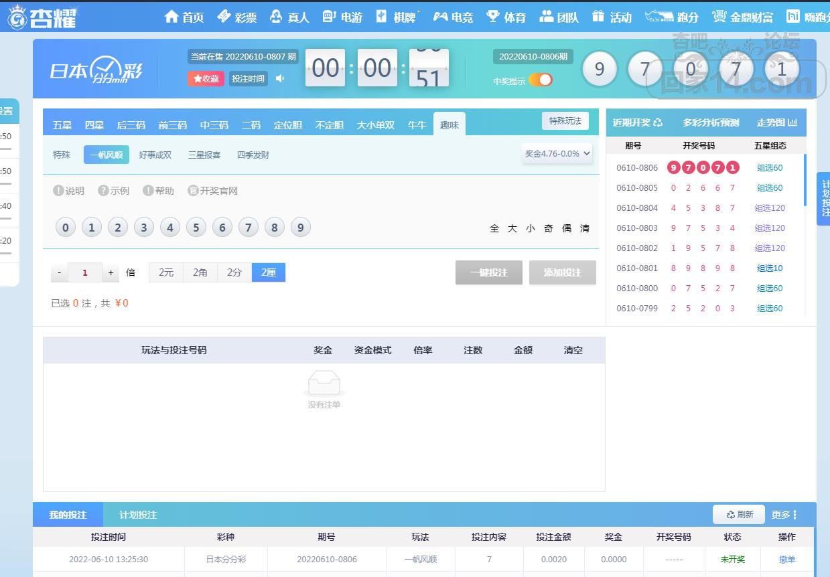Select number ball 7
This screenshot has width=830, height=577.
click(248, 228)
